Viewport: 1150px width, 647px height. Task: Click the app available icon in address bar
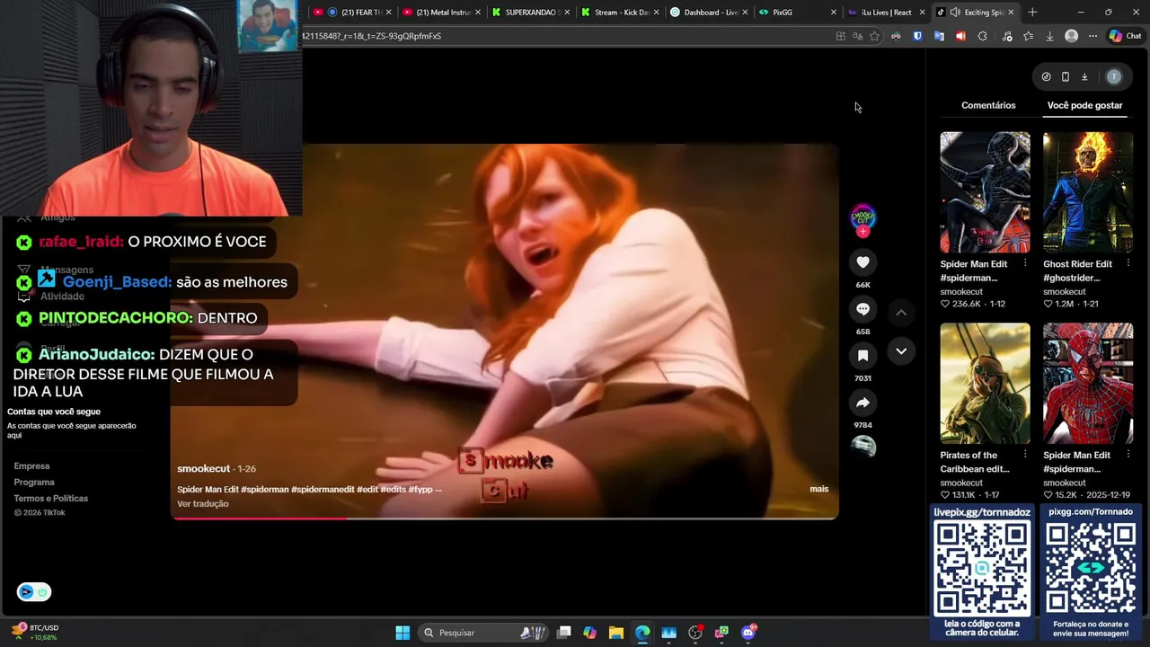click(x=840, y=36)
